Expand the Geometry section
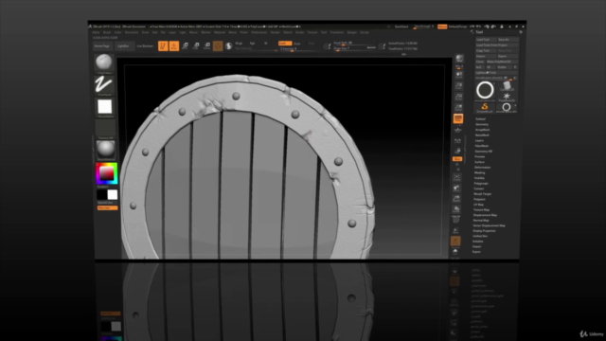 pos(482,124)
